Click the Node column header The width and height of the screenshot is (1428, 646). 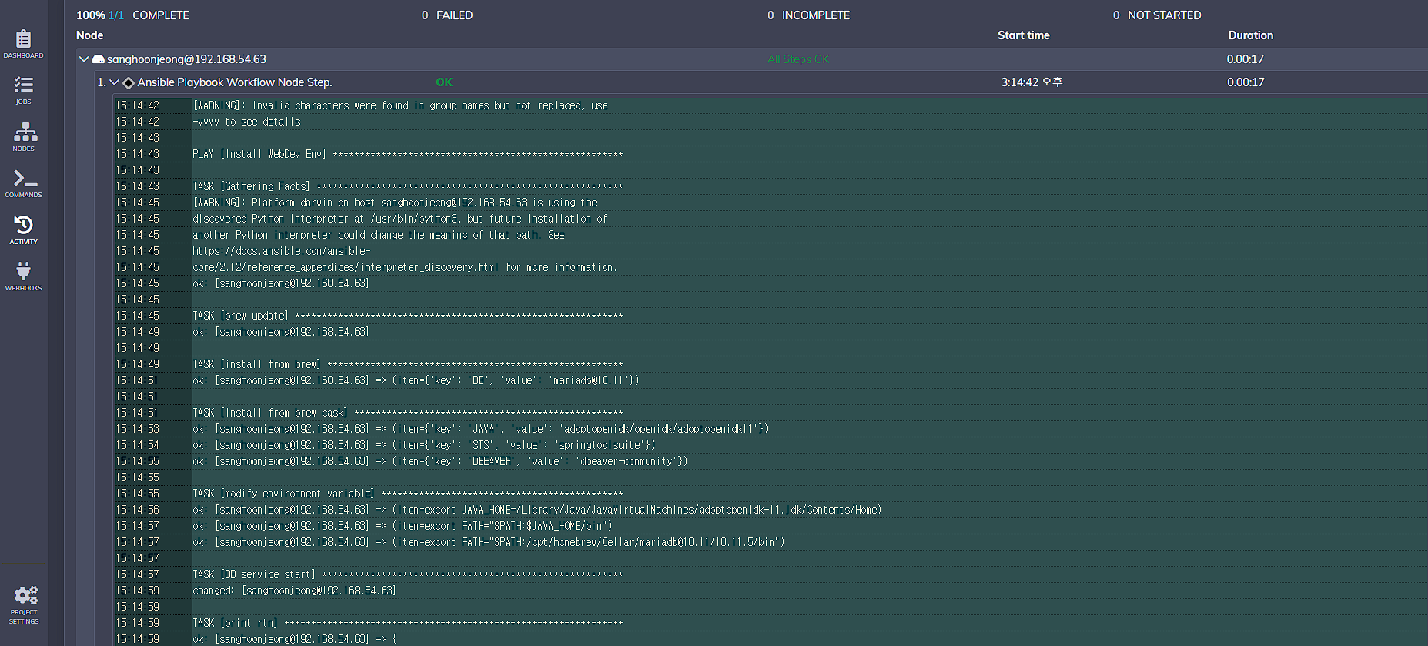[x=89, y=35]
